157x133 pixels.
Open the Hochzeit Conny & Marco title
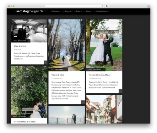point(100,75)
